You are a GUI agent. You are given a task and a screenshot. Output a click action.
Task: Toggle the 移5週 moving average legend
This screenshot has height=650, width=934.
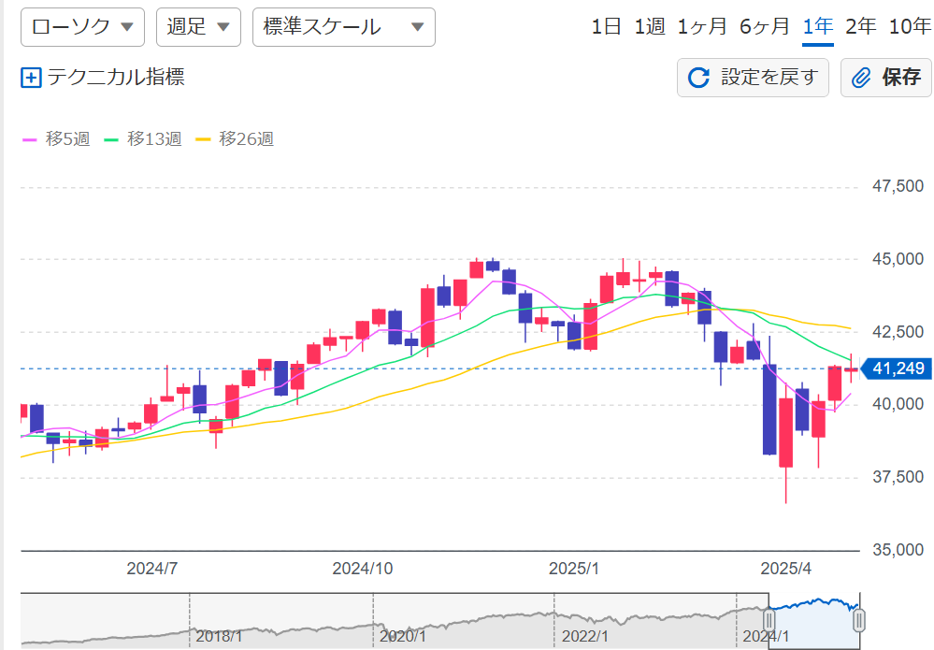[x=56, y=139]
